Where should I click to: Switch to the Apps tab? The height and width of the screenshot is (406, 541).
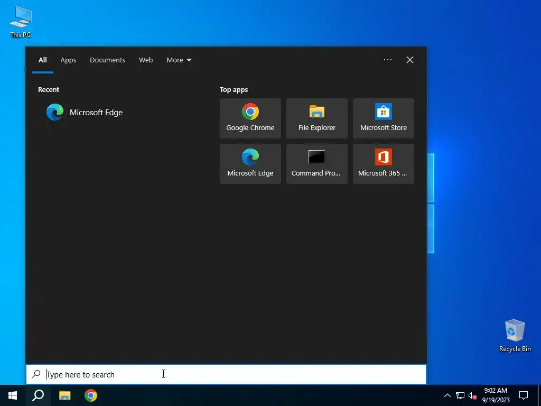click(68, 60)
